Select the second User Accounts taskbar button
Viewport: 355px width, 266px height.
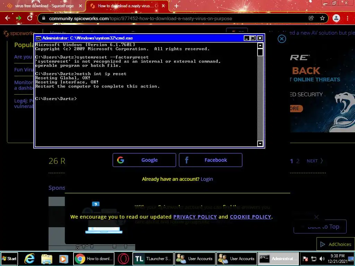point(237,258)
